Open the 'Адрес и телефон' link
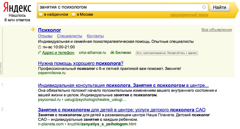 pyautogui.click(x=58, y=53)
